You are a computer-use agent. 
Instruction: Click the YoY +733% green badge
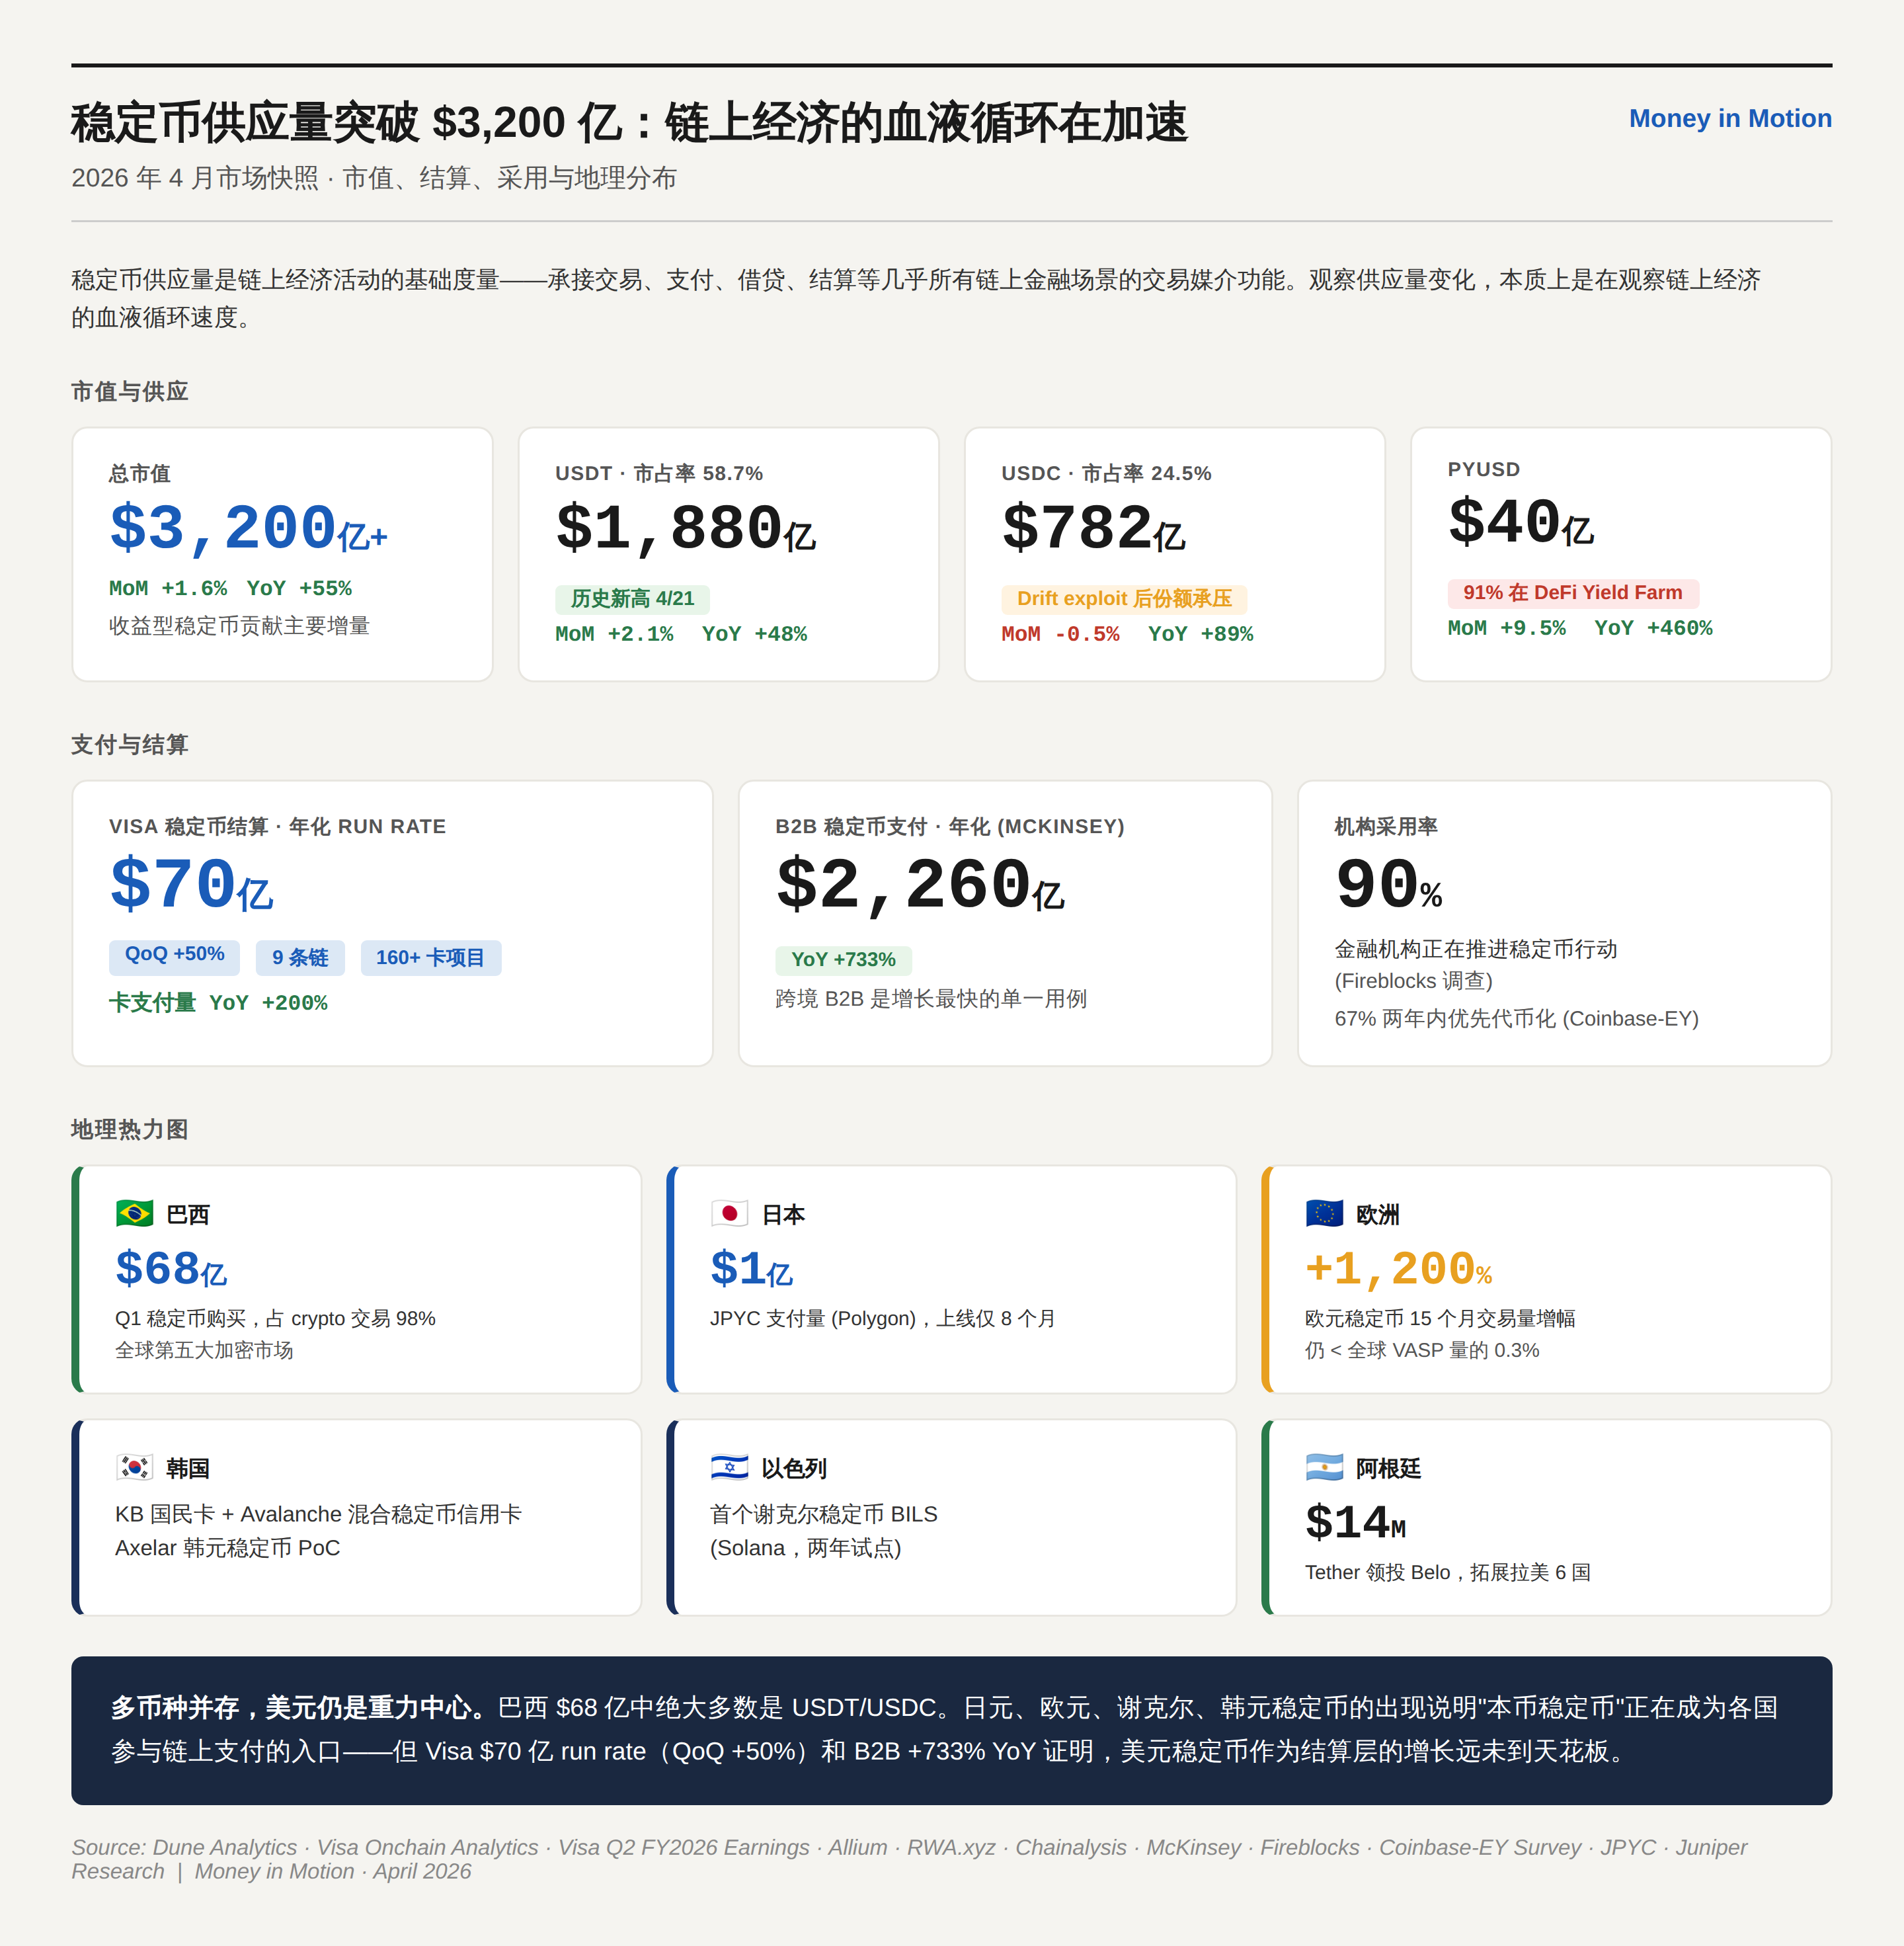click(x=843, y=960)
